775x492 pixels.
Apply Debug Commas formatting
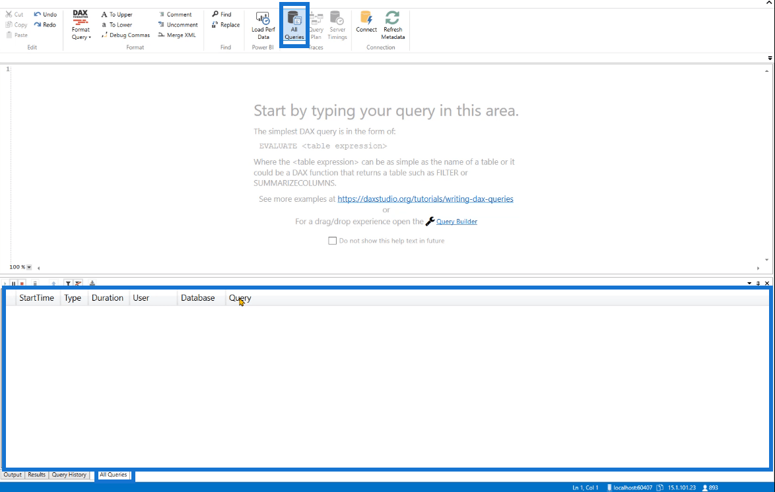125,35
